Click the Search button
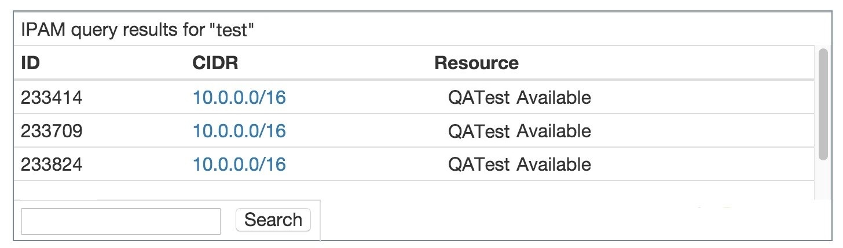This screenshot has height=248, width=843. (273, 220)
